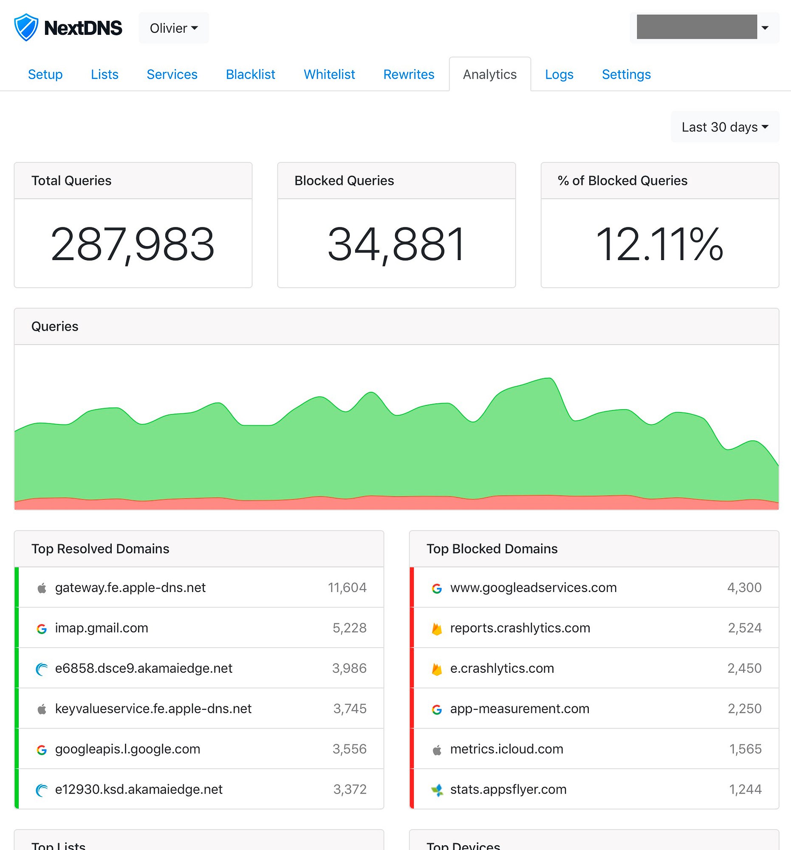The image size is (791, 850).
Task: Click the Google icon beside imap.gmail.com
Action: tap(42, 629)
